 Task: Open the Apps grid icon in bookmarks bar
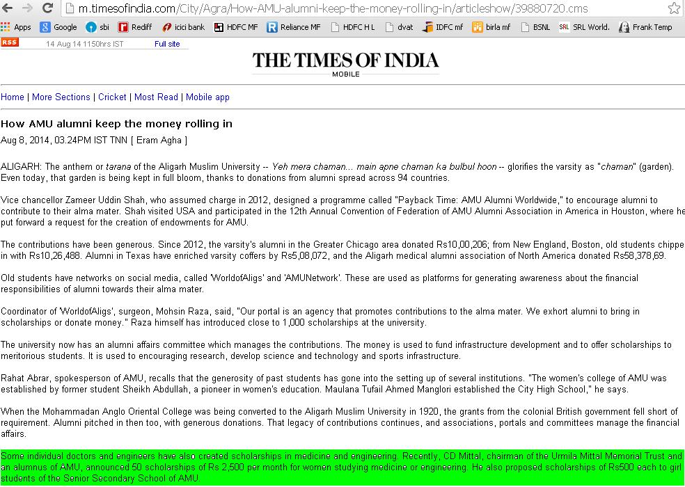(16, 27)
